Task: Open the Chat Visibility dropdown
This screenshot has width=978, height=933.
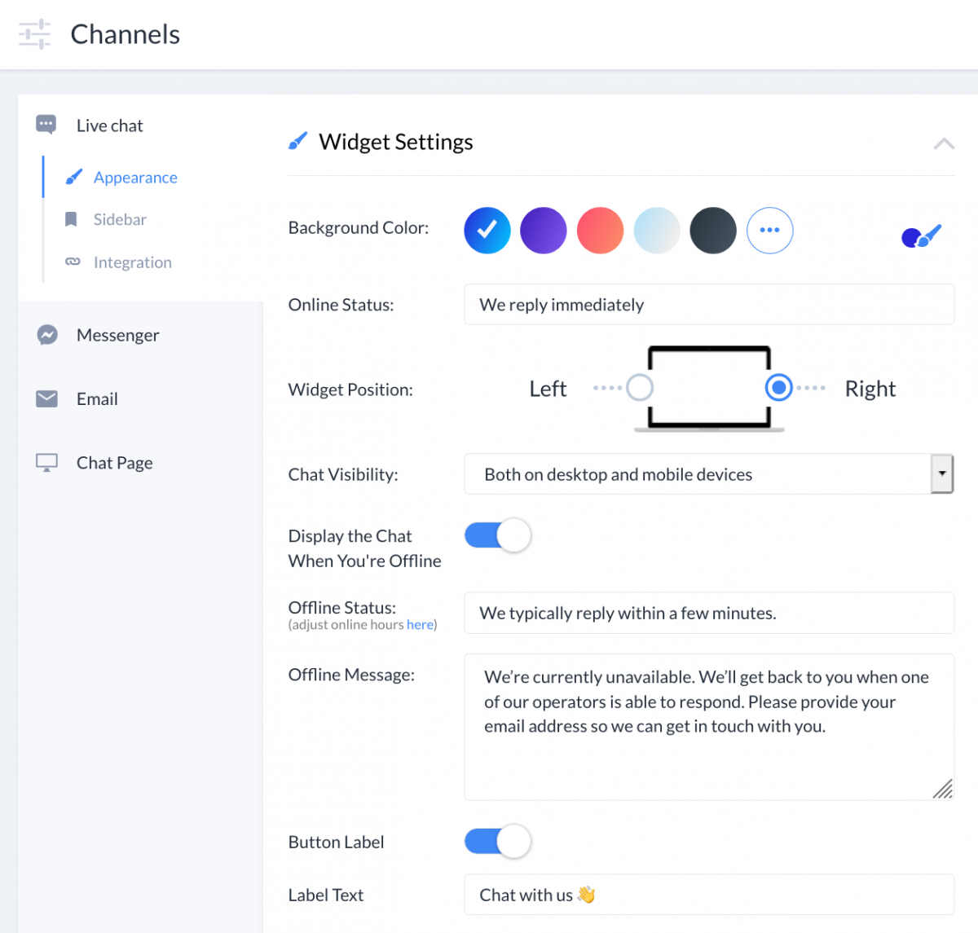Action: [709, 474]
